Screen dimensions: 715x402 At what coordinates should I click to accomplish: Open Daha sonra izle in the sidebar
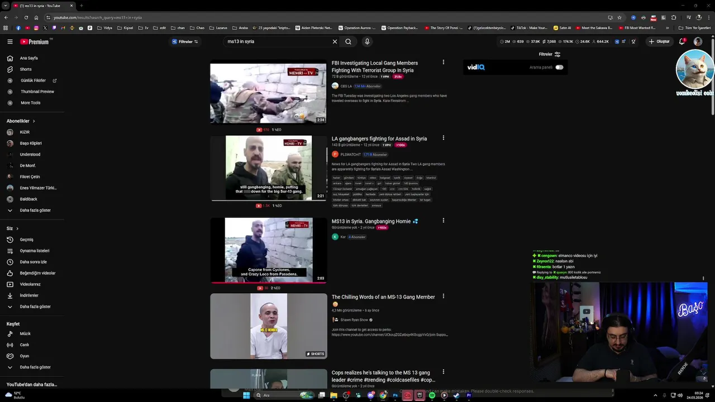[x=32, y=262]
